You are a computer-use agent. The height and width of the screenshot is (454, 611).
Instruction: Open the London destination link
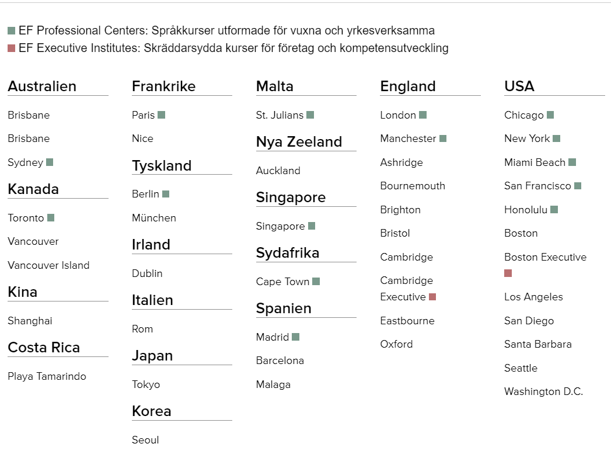point(398,115)
